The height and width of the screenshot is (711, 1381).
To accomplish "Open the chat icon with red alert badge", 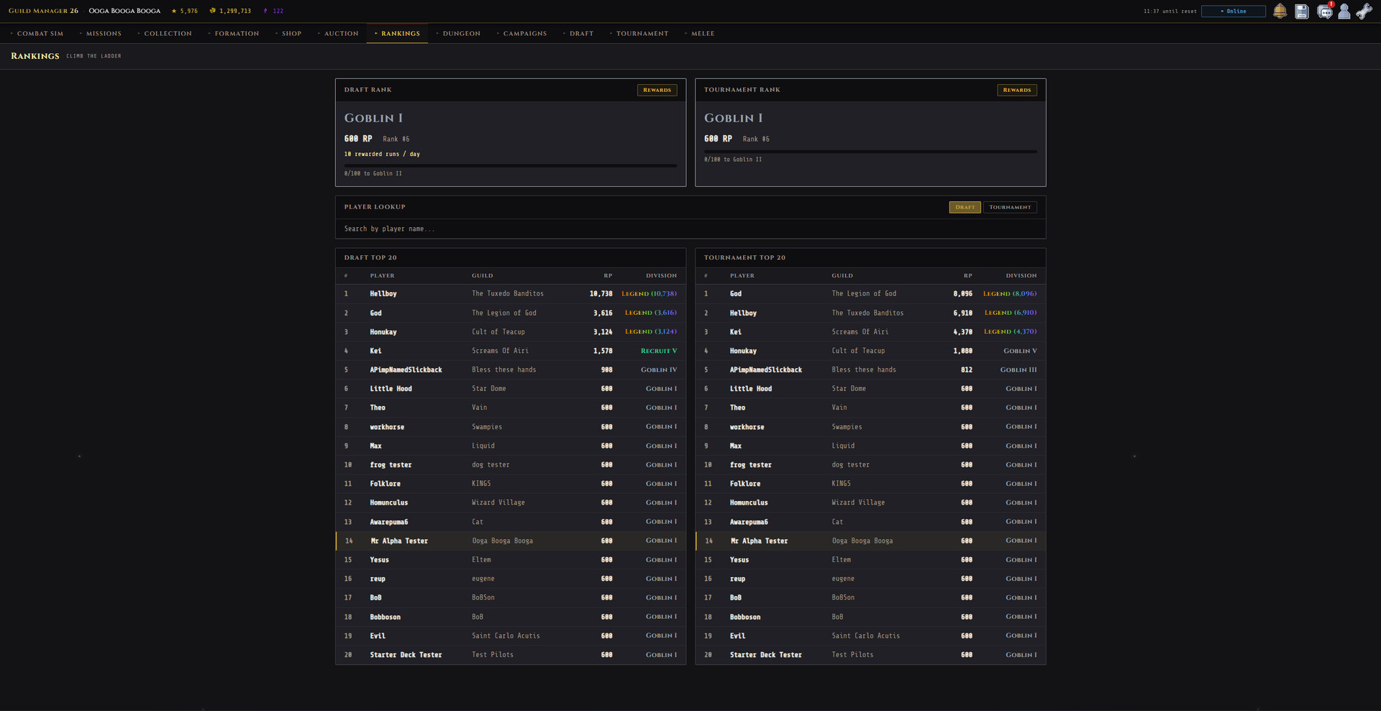I will tap(1323, 12).
